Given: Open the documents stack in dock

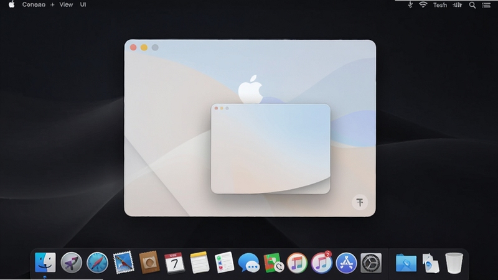Looking at the screenshot, I should coord(431,263).
